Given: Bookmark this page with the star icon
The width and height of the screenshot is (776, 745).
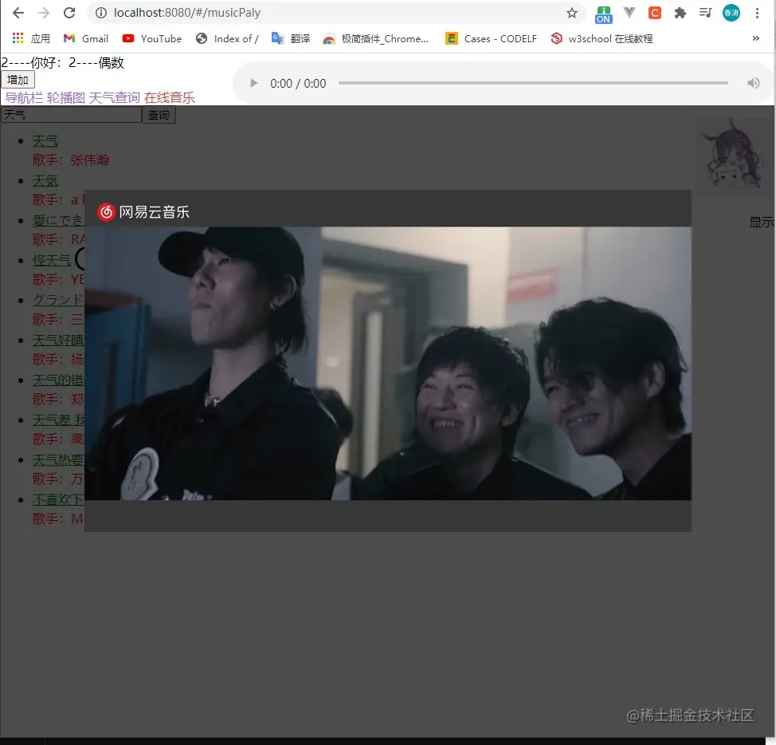Looking at the screenshot, I should pyautogui.click(x=571, y=13).
